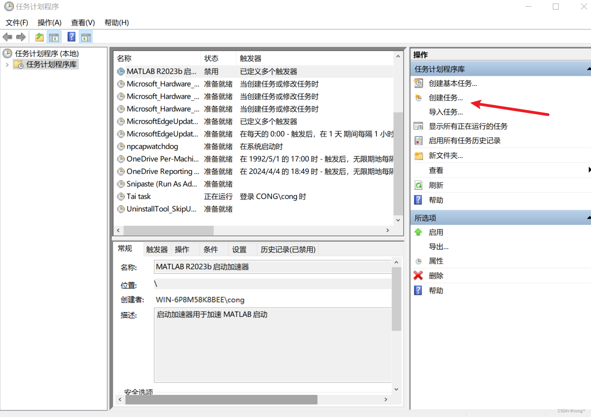Image resolution: width=591 pixels, height=417 pixels.
Task: Expand the 查看 submenu arrow
Action: click(589, 170)
